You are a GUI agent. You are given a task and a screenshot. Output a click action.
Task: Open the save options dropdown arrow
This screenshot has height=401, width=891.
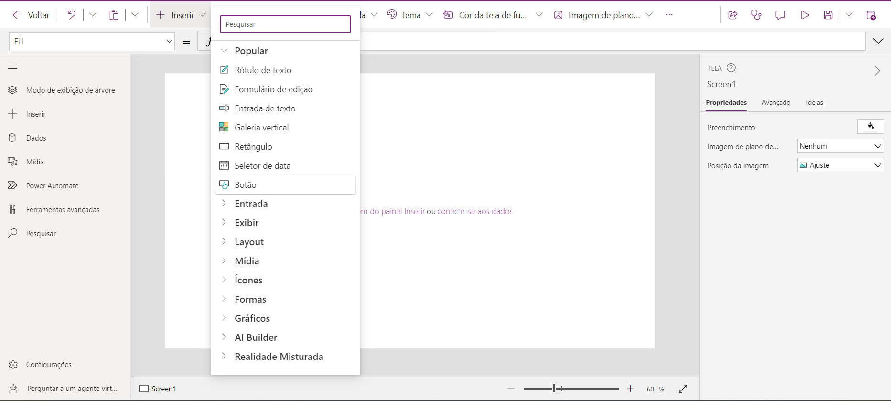(x=849, y=15)
